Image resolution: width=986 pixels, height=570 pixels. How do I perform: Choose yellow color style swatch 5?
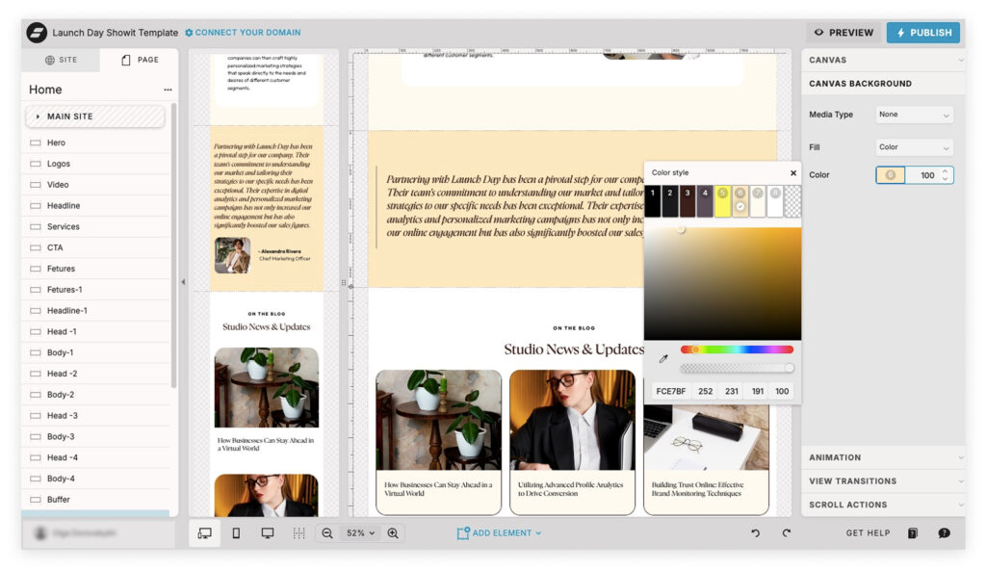722,201
